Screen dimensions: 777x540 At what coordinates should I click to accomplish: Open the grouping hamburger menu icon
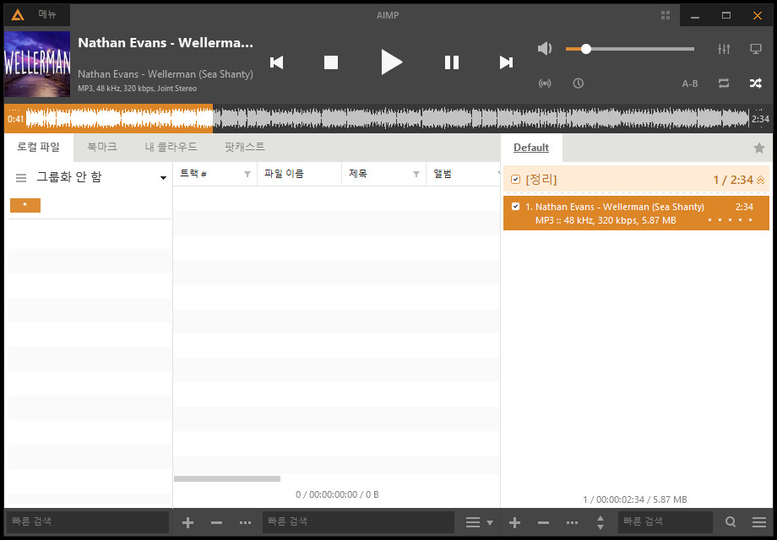pyautogui.click(x=21, y=178)
